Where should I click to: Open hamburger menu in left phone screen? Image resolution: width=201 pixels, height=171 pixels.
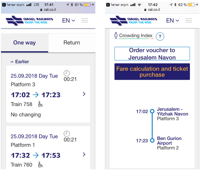click(85, 21)
